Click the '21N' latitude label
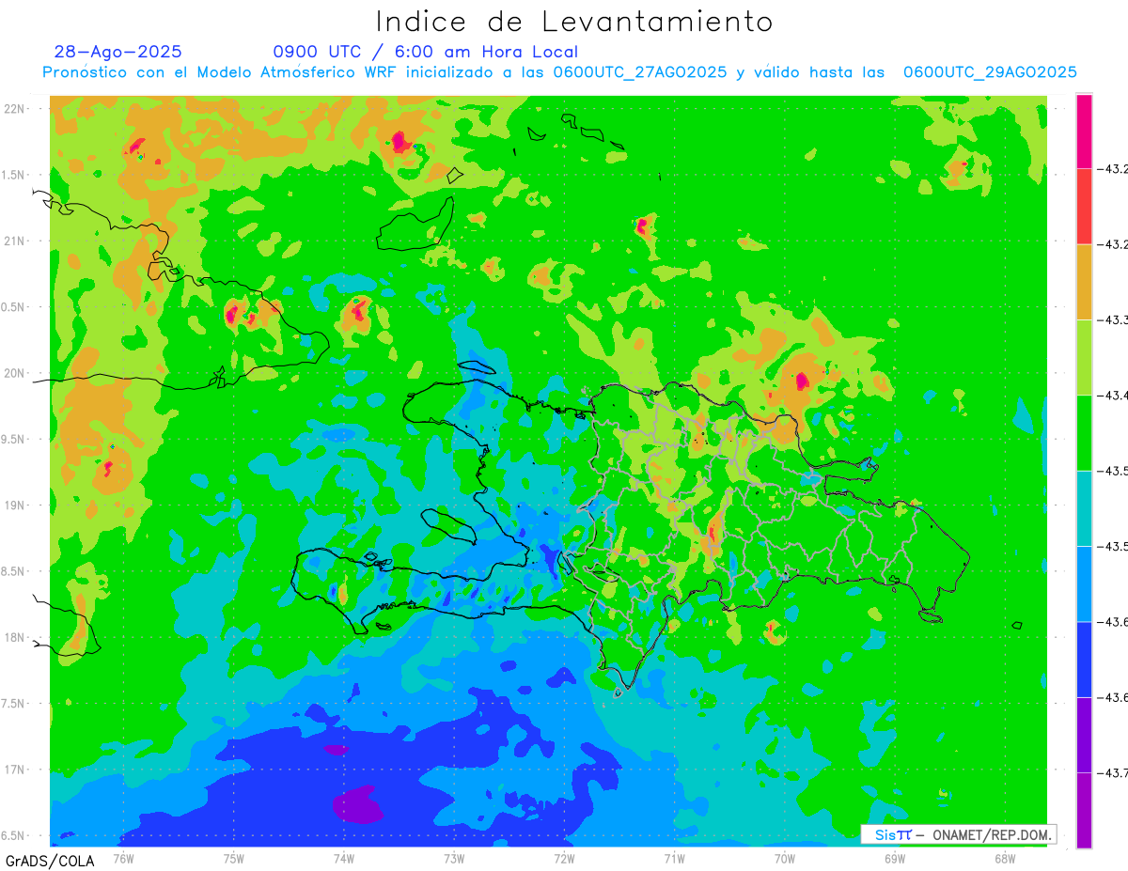Viewport: 1128px width, 871px height. point(13,241)
